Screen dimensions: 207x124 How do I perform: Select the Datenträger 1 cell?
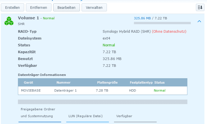coord(65,90)
